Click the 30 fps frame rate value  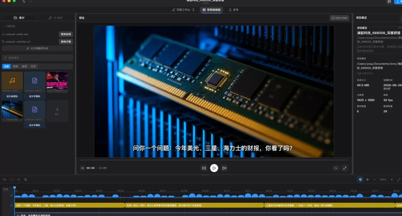coord(389,100)
